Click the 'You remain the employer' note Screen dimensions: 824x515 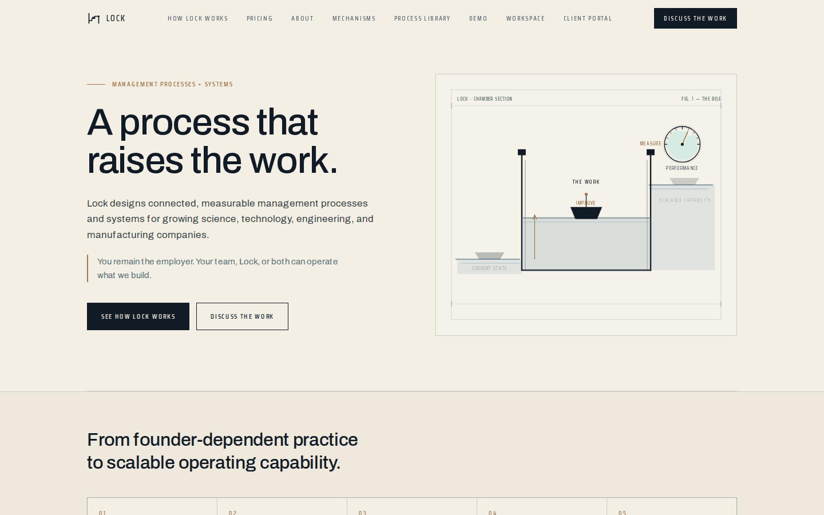[217, 268]
